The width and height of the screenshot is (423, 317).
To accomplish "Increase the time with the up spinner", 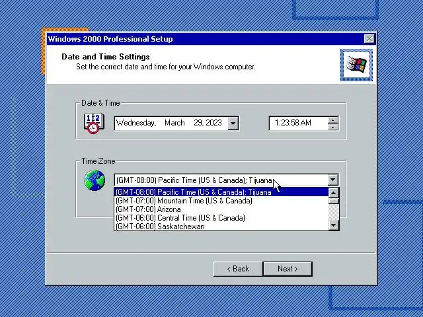I will 333,120.
